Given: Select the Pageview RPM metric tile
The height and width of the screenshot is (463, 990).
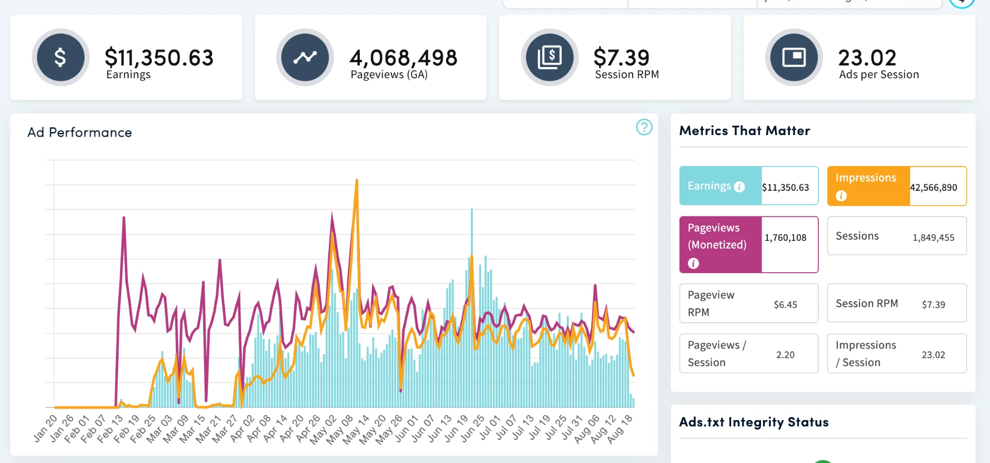Looking at the screenshot, I should click(x=749, y=303).
